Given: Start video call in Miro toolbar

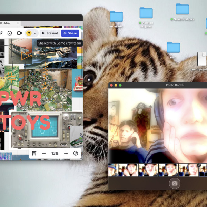Looking at the screenshot, I should coord(20,33).
